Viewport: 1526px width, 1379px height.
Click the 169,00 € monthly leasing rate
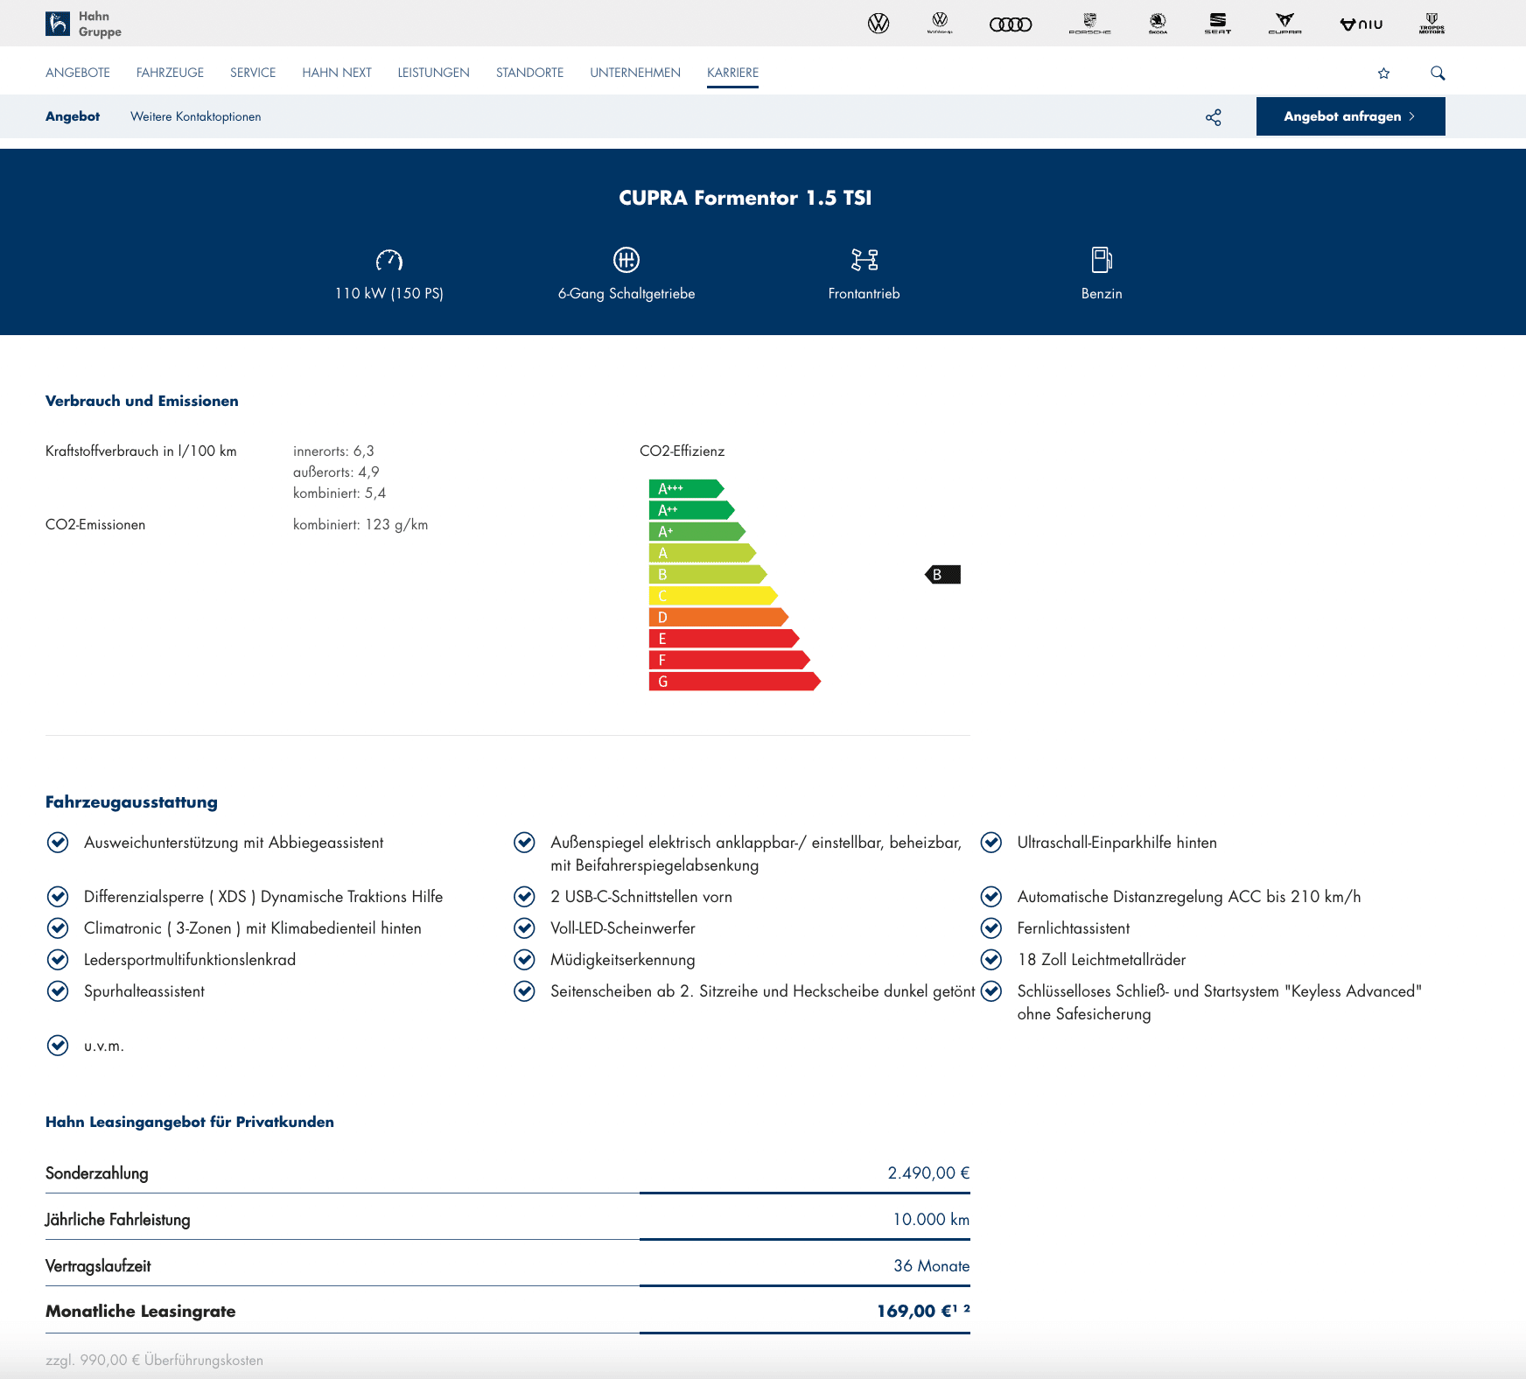point(923,1311)
